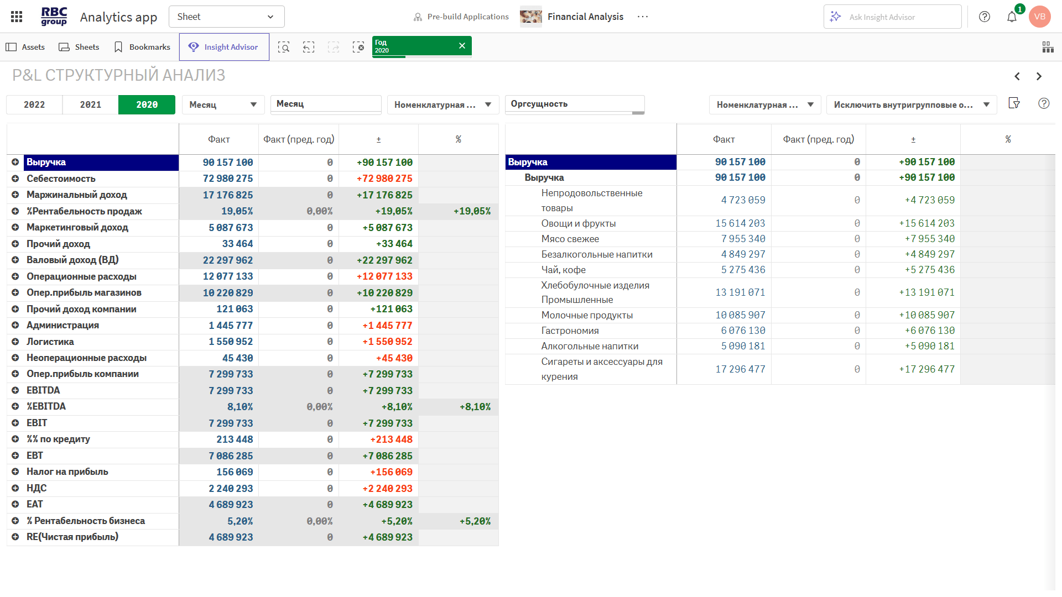Open Исключить внутригрупповые dropdown
The height and width of the screenshot is (597, 1062).
[x=911, y=104]
